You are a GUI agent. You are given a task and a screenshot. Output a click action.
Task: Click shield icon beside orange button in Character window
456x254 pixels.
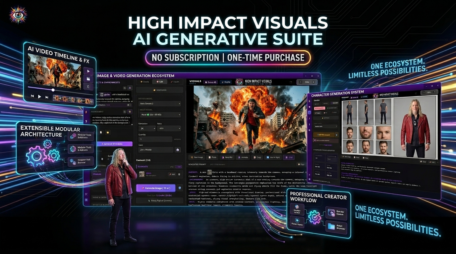[337, 135]
